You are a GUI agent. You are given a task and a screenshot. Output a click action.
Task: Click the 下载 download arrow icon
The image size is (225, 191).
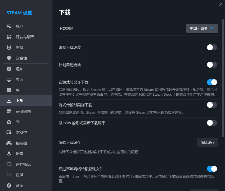click(x=9, y=101)
